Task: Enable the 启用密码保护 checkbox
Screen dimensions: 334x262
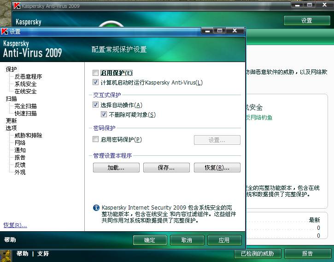Action: (96, 140)
